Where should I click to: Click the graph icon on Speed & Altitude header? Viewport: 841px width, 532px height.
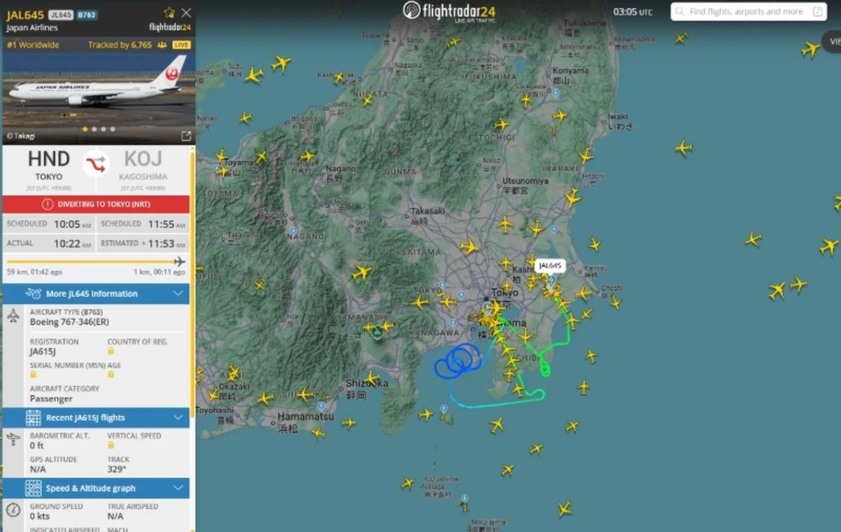click(x=33, y=488)
